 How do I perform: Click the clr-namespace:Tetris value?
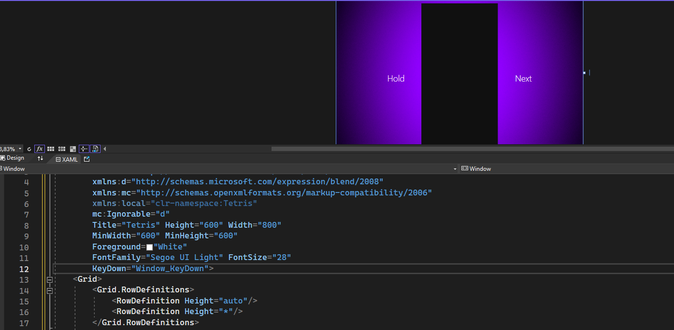(x=204, y=203)
